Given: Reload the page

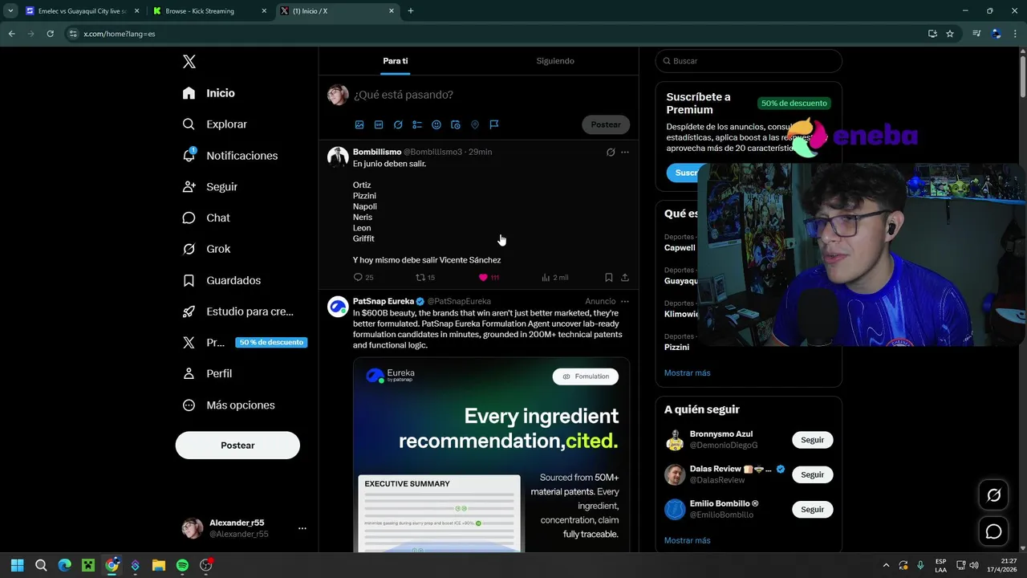Looking at the screenshot, I should coord(50,34).
